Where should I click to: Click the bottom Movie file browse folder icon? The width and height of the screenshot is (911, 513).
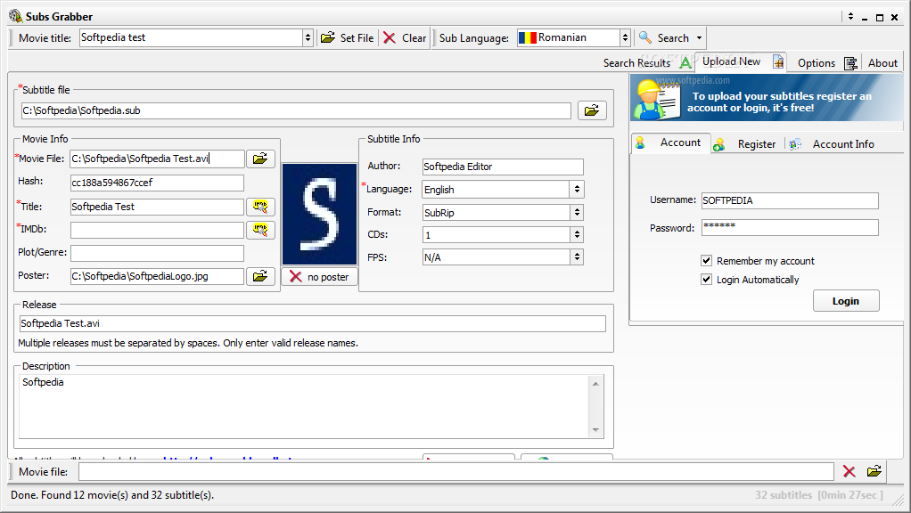coord(874,471)
